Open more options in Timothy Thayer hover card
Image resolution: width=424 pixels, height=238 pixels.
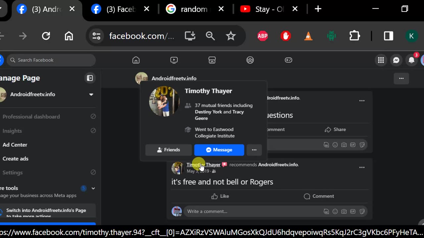click(254, 150)
